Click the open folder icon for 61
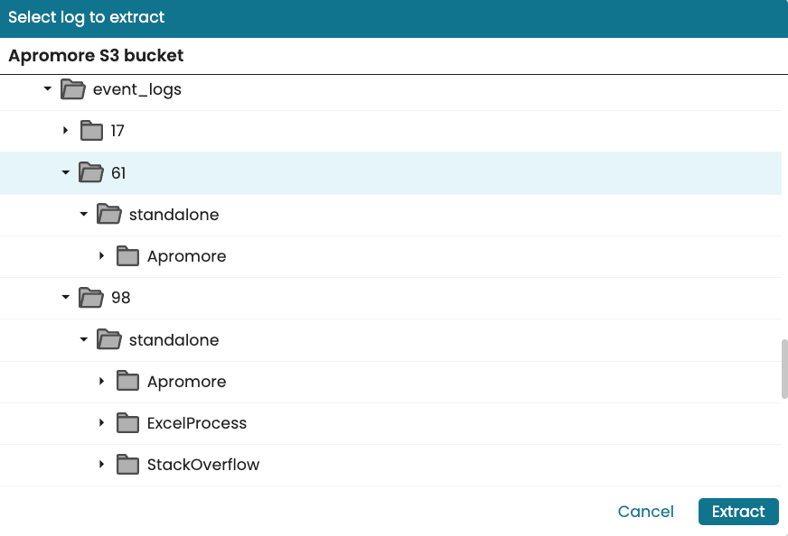Screen dimensions: 788x536 pos(90,172)
